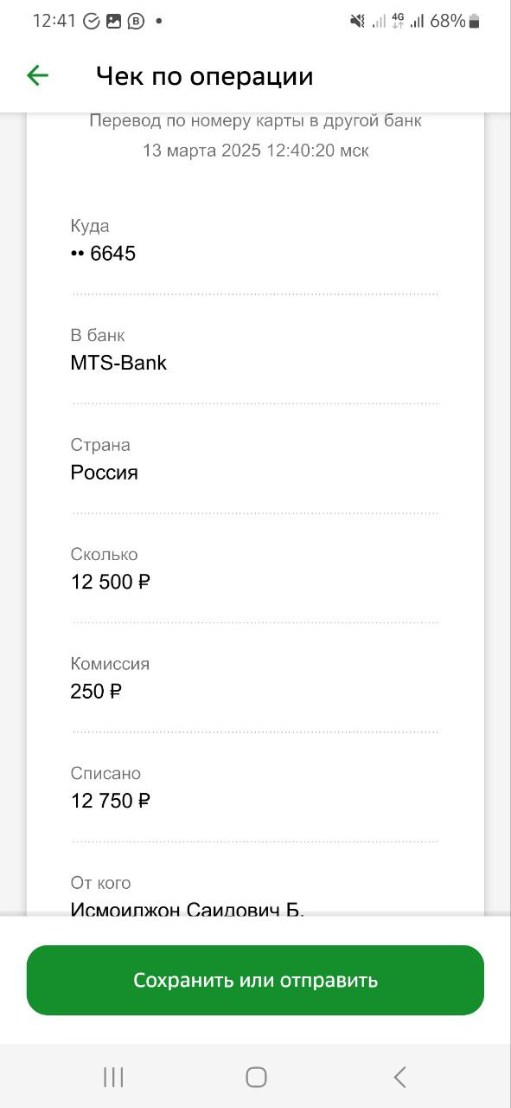This screenshot has height=1108, width=511.
Task: Tap the sender name Исмоилжон Саидович Б.
Action: [x=188, y=909]
